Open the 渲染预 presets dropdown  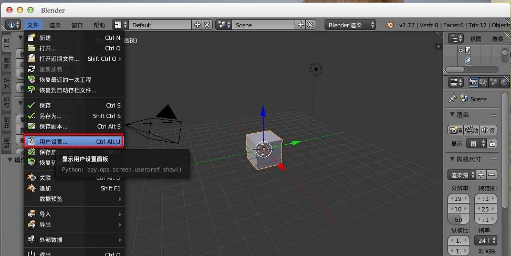[462, 175]
